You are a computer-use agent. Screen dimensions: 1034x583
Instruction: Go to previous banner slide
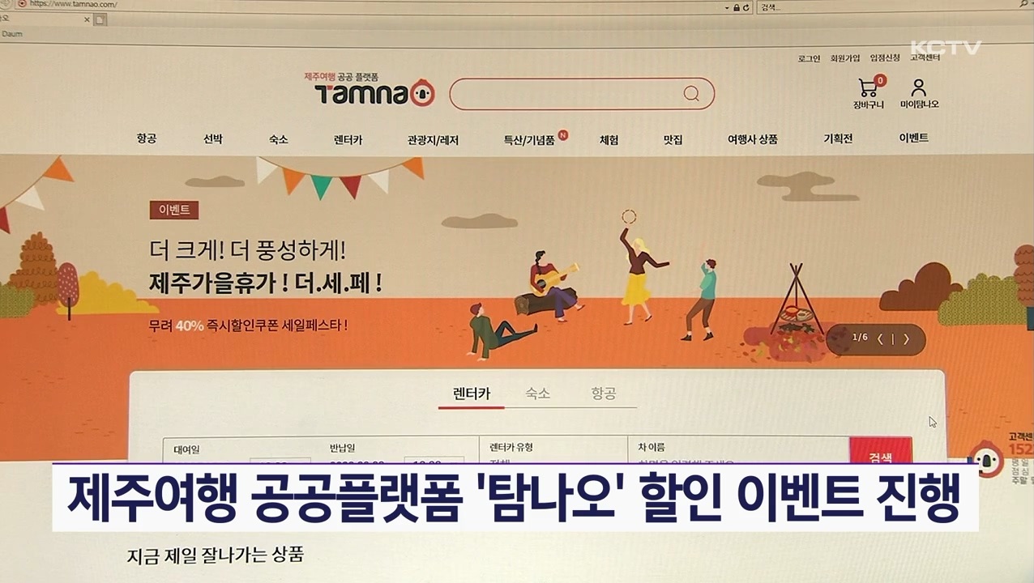pos(880,339)
